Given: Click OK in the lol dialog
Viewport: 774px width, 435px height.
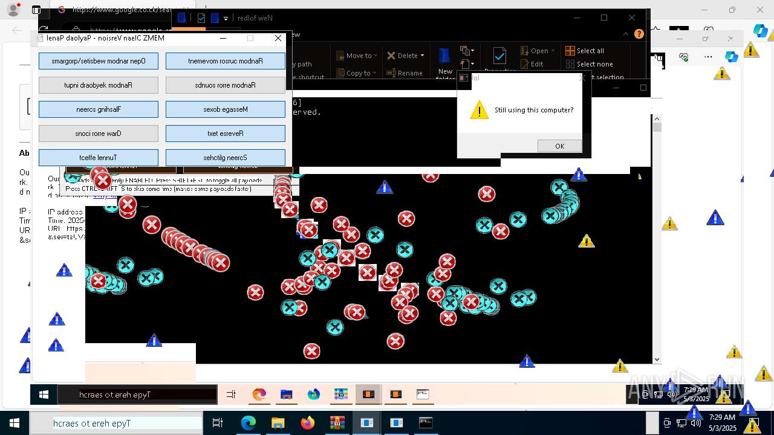Looking at the screenshot, I should (x=559, y=146).
